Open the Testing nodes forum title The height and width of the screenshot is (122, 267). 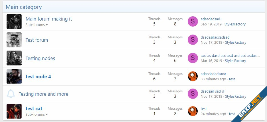pyautogui.click(x=40, y=58)
